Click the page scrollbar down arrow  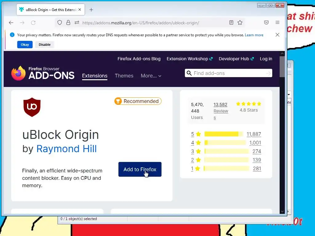click(x=282, y=211)
